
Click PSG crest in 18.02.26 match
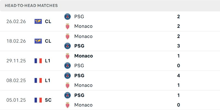point(67,46)
